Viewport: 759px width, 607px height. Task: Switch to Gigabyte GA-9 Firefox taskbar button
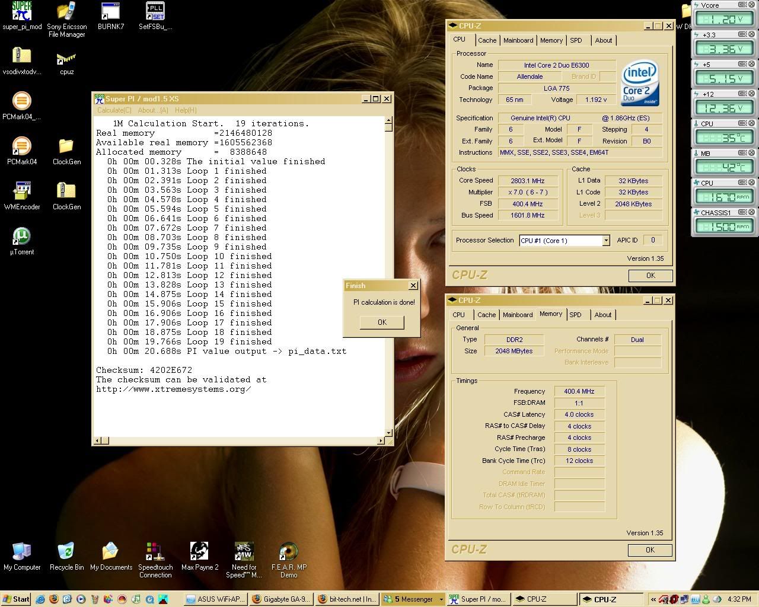pos(281,599)
